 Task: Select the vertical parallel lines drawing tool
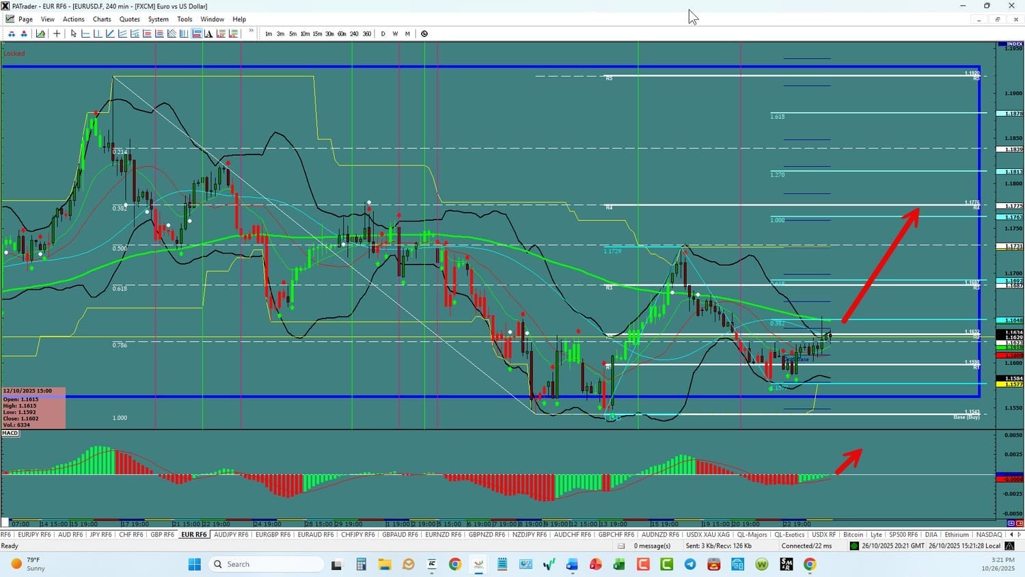click(184, 33)
